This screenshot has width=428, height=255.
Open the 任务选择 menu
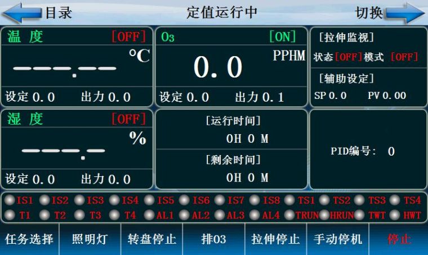pyautogui.click(x=29, y=239)
